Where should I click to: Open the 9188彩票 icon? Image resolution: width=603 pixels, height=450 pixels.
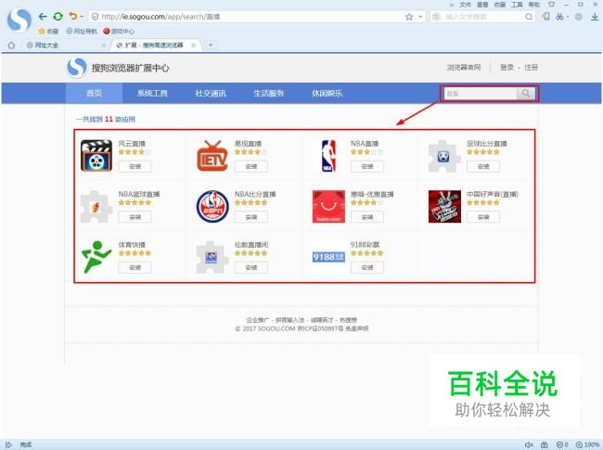328,257
